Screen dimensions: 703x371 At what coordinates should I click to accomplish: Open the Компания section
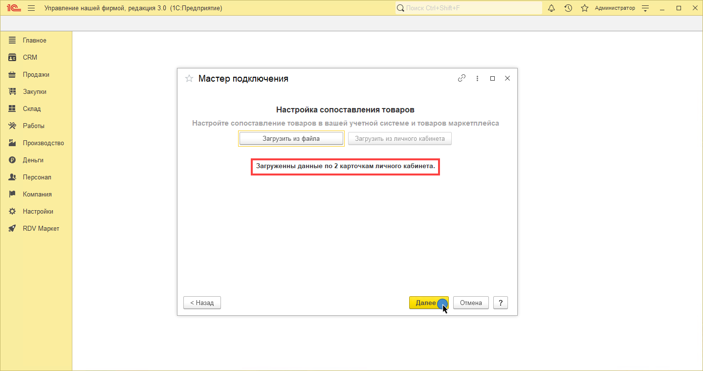pyautogui.click(x=37, y=195)
